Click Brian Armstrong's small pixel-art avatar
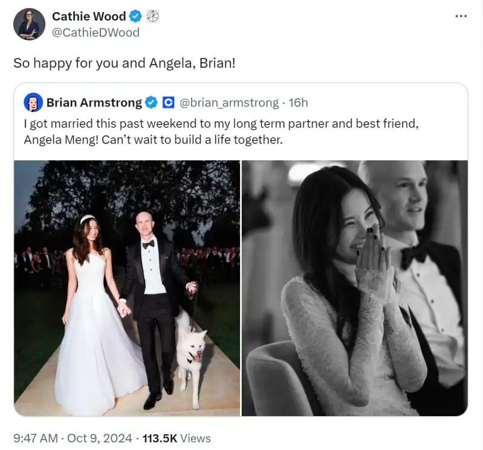Screen dimensions: 483x450 [x=33, y=103]
